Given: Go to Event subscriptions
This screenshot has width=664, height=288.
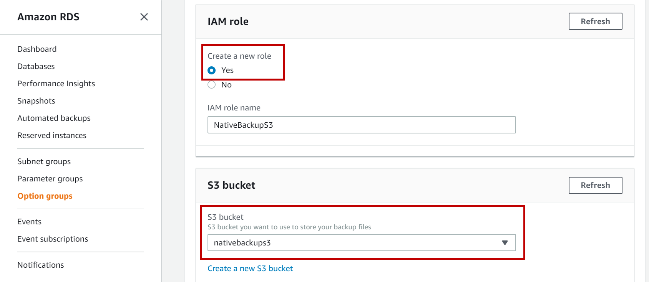Looking at the screenshot, I should coord(53,239).
